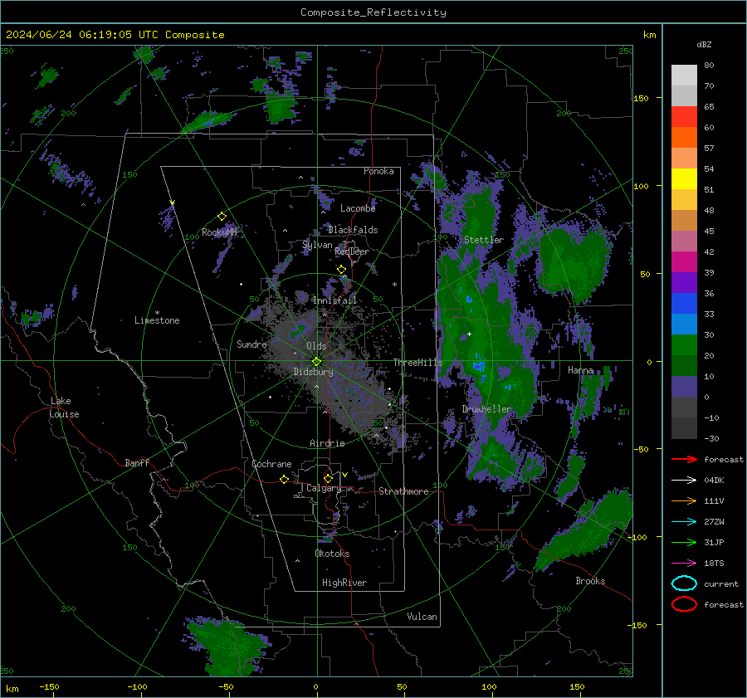Viewport: 747px width, 698px height.
Task: Click the Sylvan label on the map
Action: [317, 245]
